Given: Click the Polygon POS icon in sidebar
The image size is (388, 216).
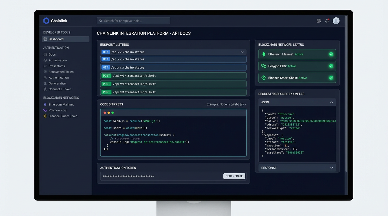Looking at the screenshot, I should [x=45, y=110].
